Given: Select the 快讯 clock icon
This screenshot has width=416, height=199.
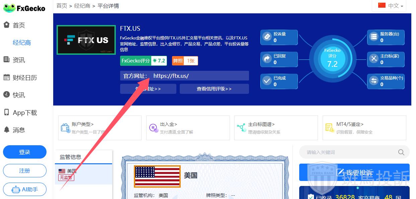Looking at the screenshot, I should pos(6,95).
